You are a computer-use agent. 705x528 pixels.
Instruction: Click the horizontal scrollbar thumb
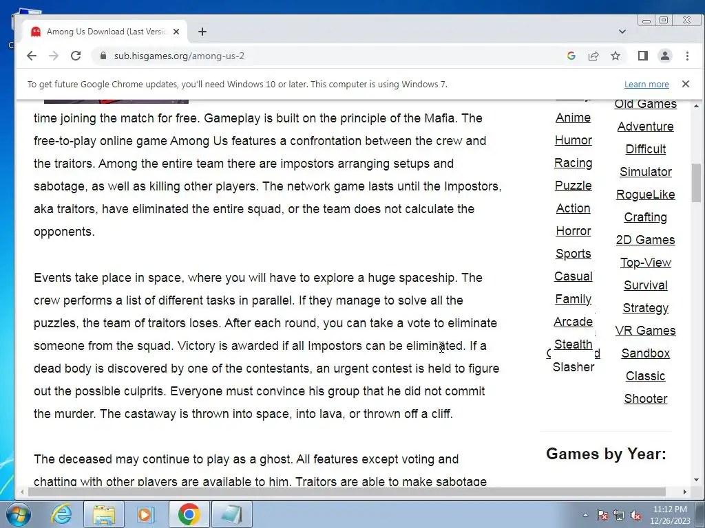tap(346, 492)
